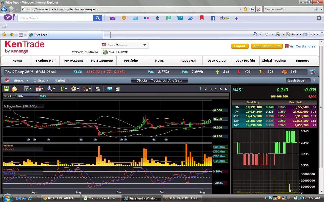This screenshot has width=324, height=202.
Task: Select the text annotation tool
Action: click(x=62, y=89)
